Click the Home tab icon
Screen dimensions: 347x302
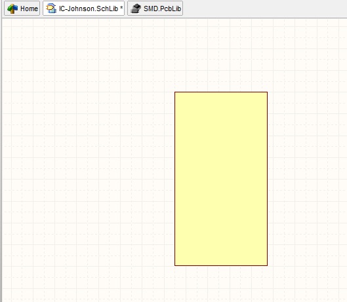click(x=12, y=9)
